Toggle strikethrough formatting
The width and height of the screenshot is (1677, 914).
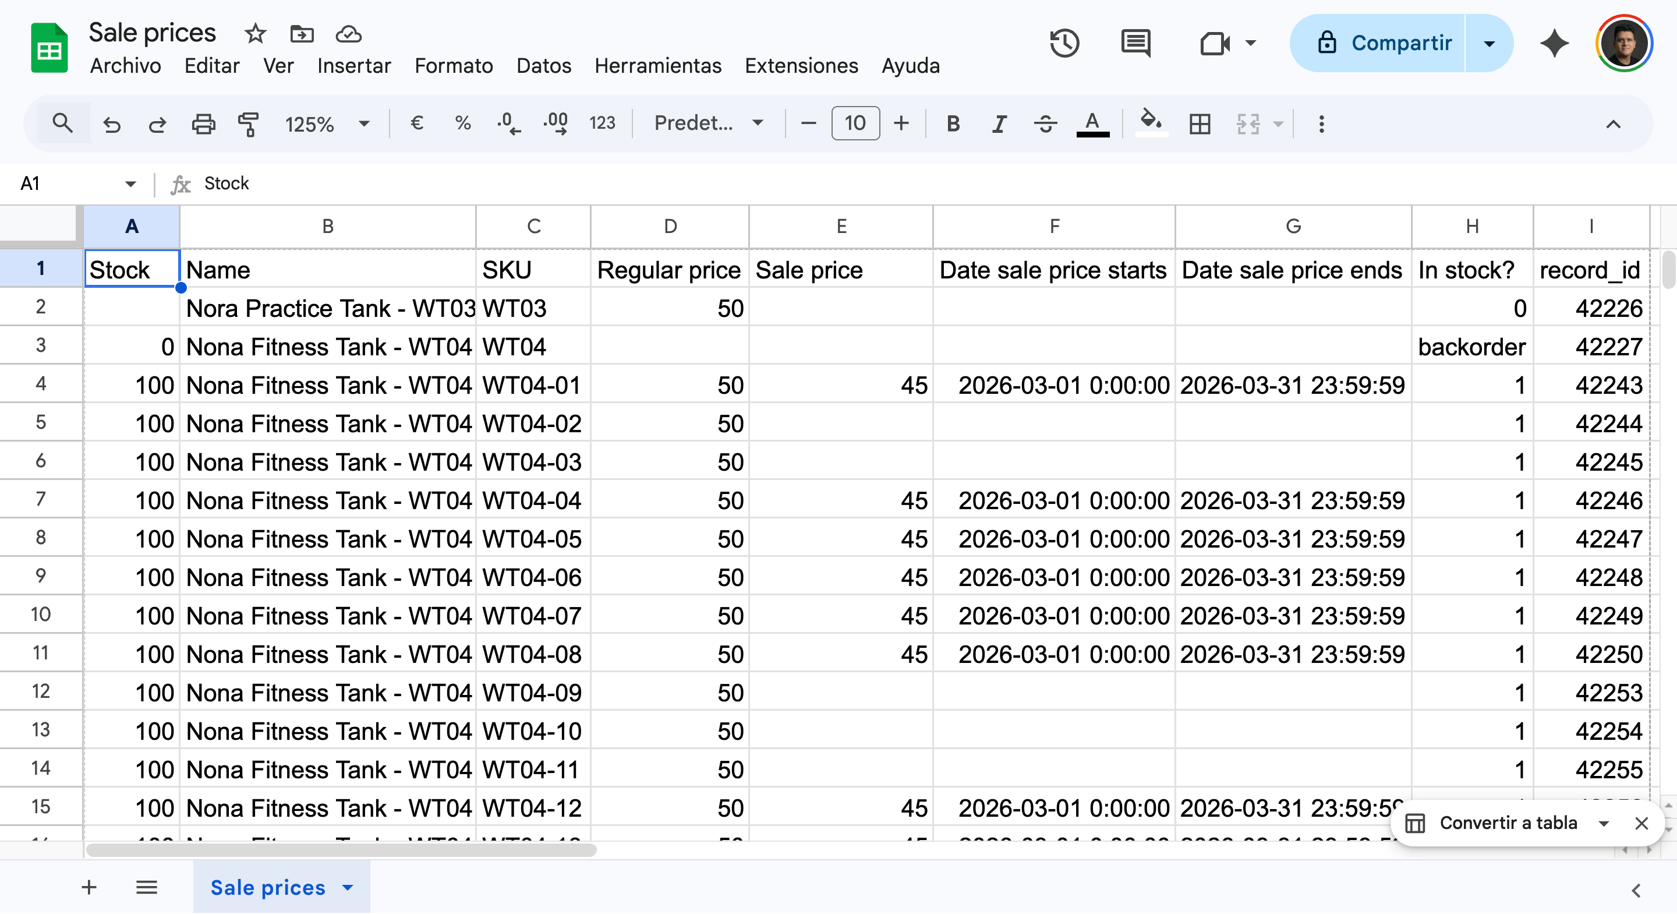click(x=1045, y=123)
